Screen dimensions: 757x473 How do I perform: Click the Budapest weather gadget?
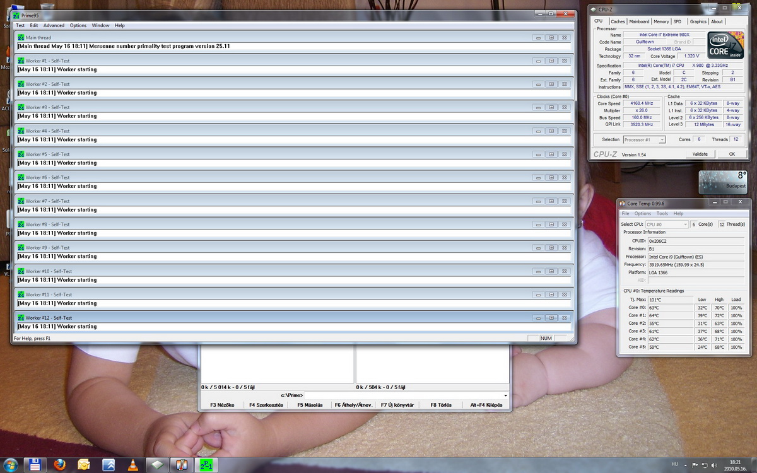(723, 182)
